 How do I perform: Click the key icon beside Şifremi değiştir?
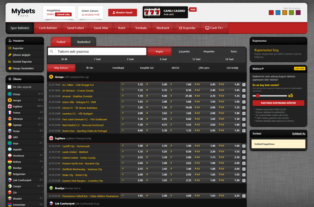tap(10, 55)
